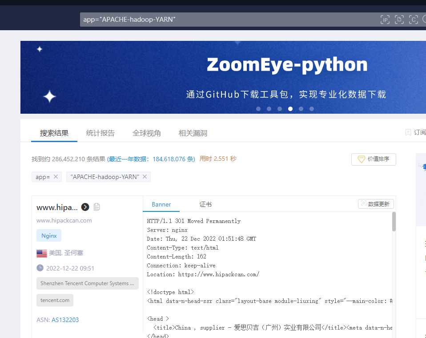Switch to the 统计报告 tab
The image size is (426, 338).
[x=100, y=133]
